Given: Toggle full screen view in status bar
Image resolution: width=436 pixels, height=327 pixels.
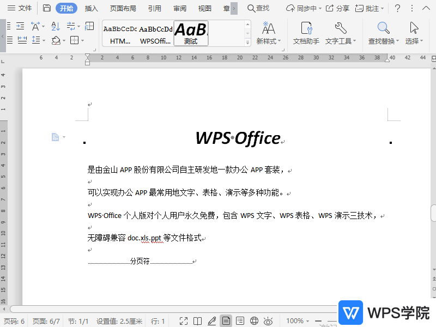Looking at the screenshot, I should pyautogui.click(x=184, y=320).
